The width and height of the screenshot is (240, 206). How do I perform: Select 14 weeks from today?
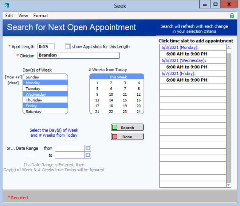(x=111, y=100)
